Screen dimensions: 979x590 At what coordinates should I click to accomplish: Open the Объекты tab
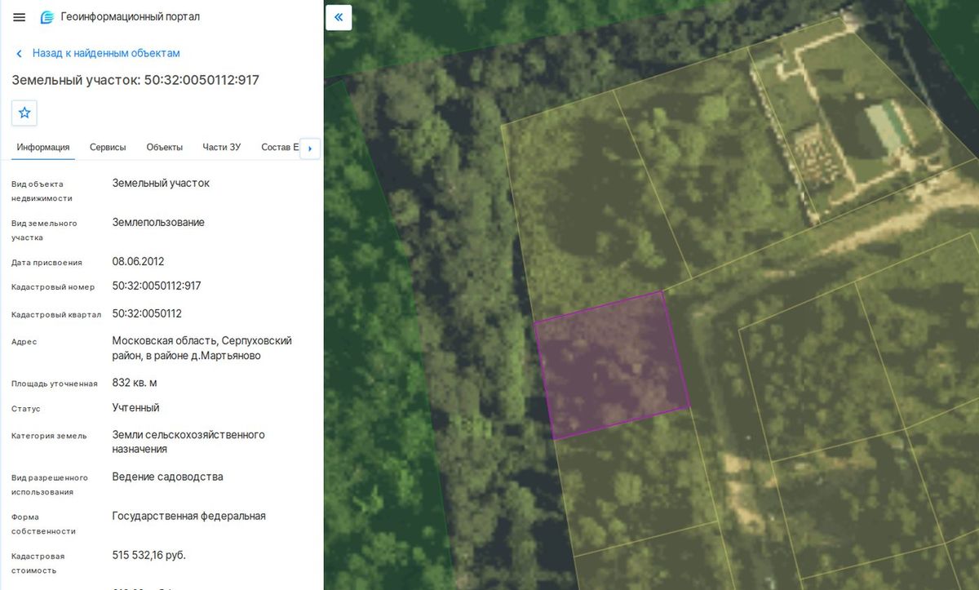click(x=165, y=148)
